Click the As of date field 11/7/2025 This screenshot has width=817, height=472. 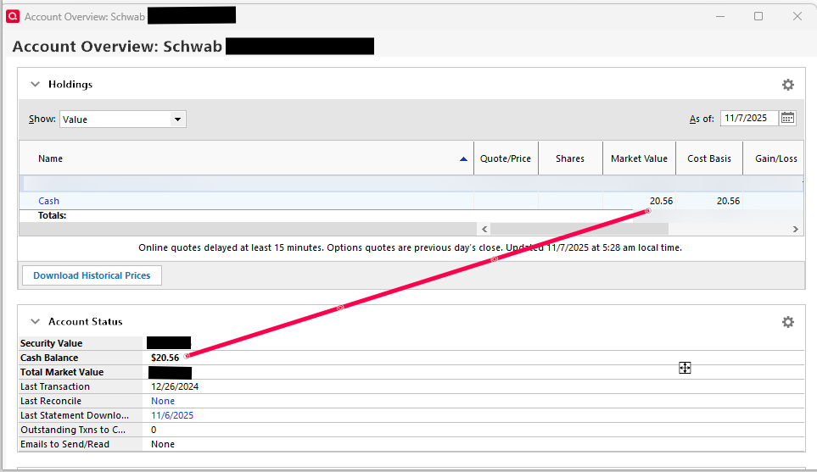click(x=749, y=118)
